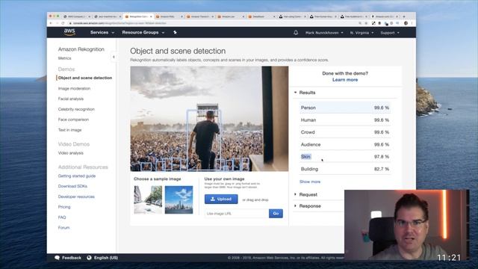Select the street scene sample image
The height and width of the screenshot is (269, 478).
pos(148,200)
